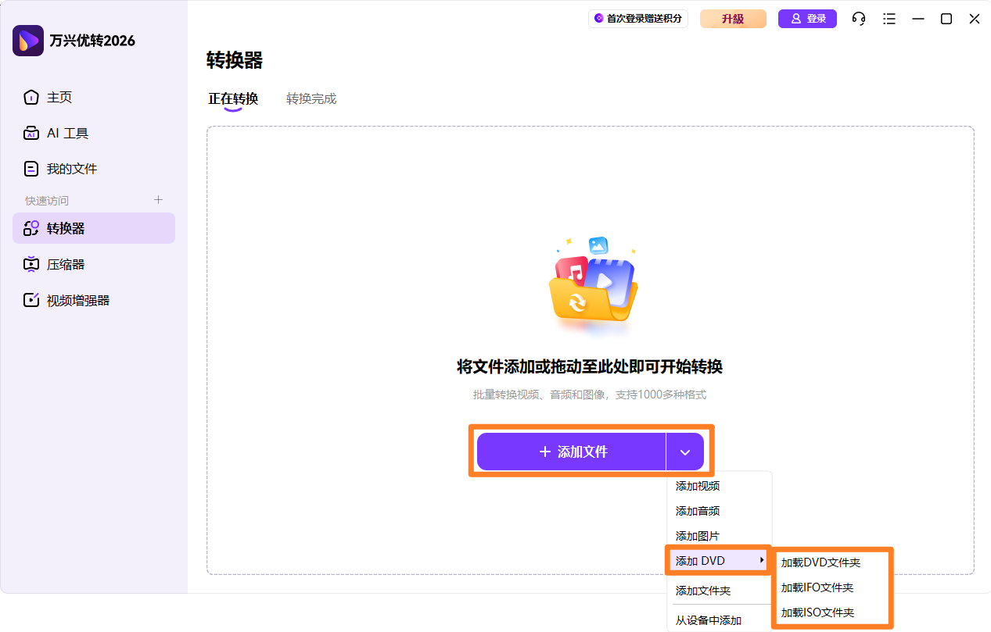Open 首次登录赠送积分 promotion banner
Image resolution: width=991 pixels, height=632 pixels.
pos(638,19)
